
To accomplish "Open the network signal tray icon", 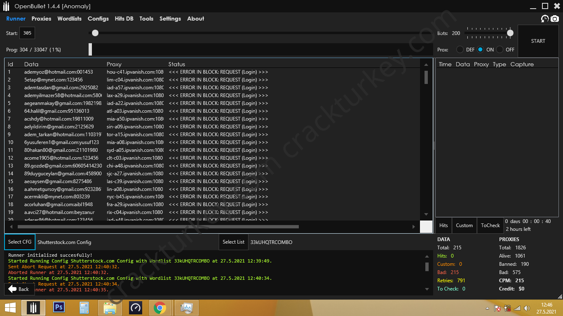I will (516, 308).
